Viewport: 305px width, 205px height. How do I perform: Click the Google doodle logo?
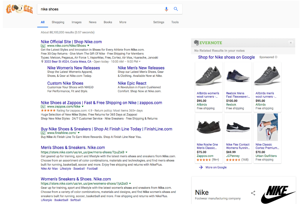coord(20,9)
